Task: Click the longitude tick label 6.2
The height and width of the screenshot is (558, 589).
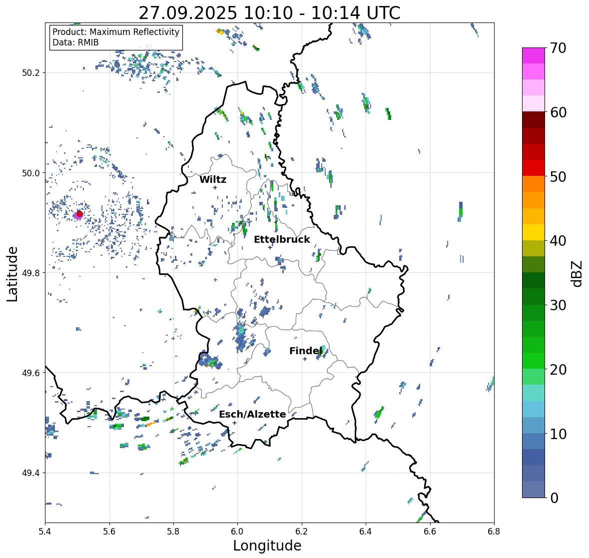Action: [x=302, y=531]
